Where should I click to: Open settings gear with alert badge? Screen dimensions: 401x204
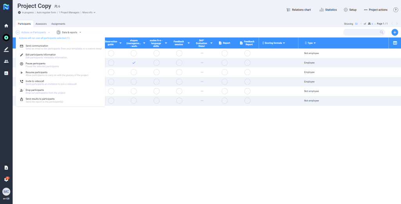coord(6,179)
